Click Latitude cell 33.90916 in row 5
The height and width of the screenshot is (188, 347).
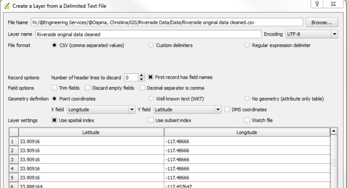(91, 178)
